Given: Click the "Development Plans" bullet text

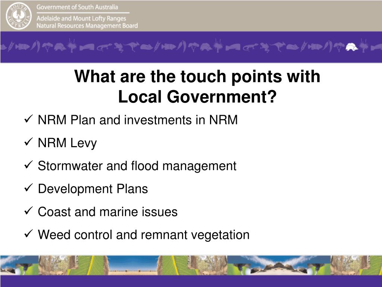Looking at the screenshot, I should pyautogui.click(x=93, y=189).
